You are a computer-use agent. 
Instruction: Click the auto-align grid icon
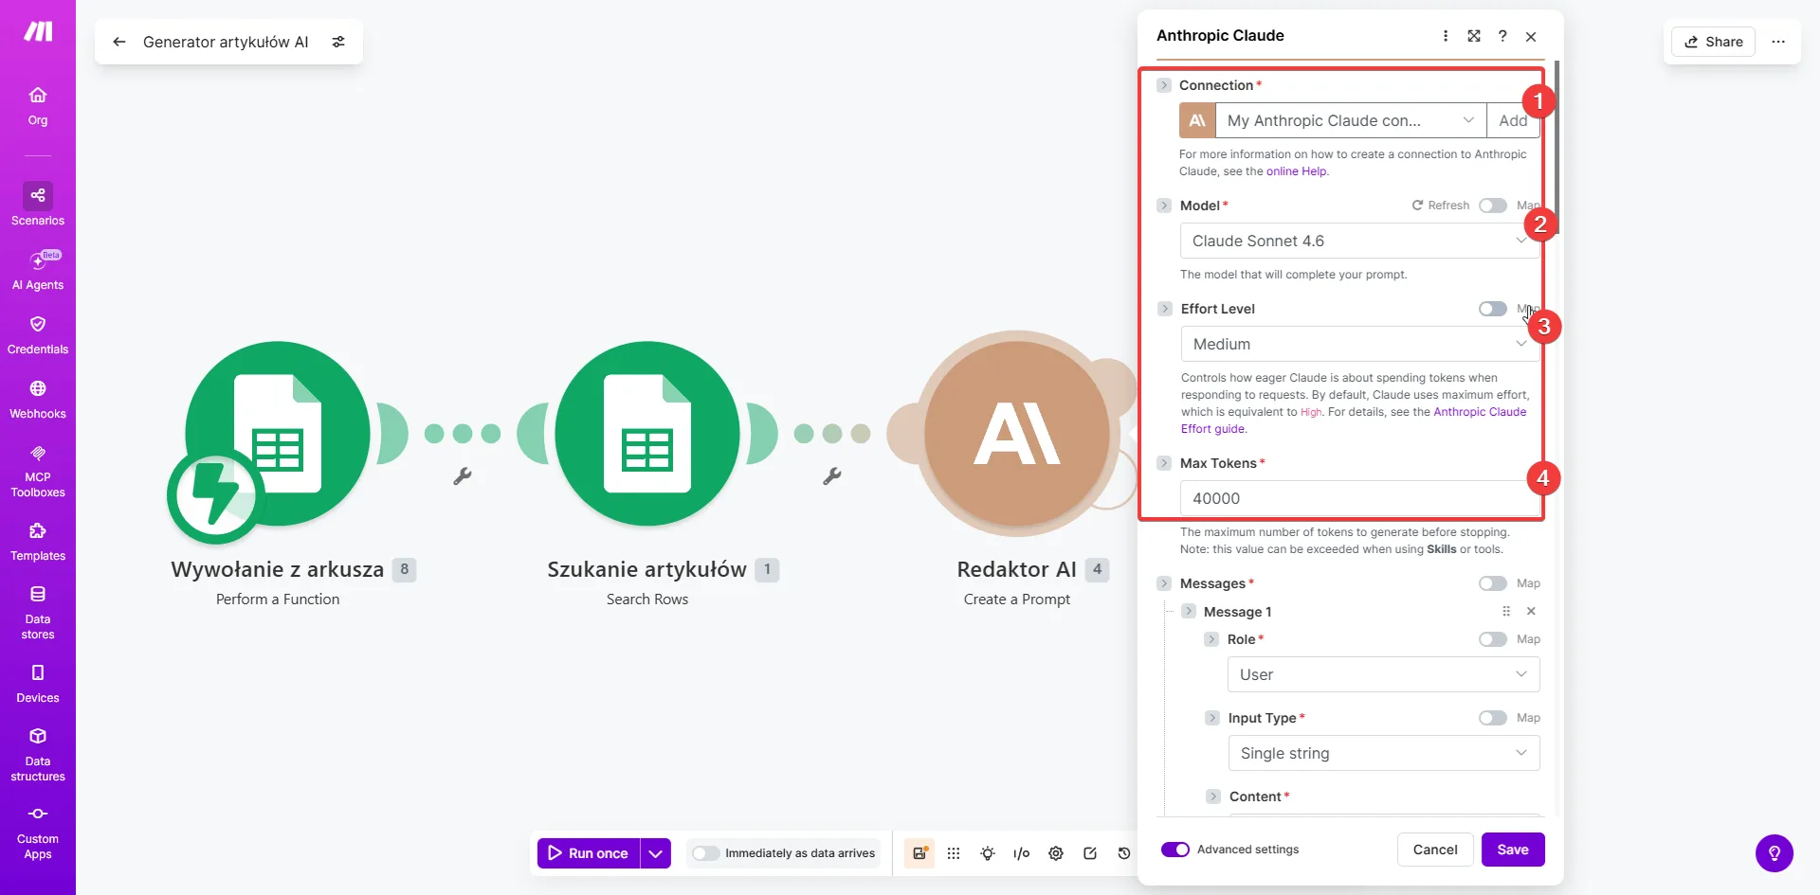954,853
